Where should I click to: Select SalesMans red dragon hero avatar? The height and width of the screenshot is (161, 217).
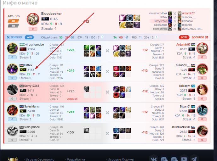point(13,110)
